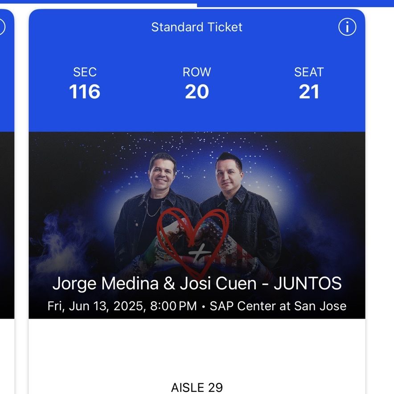Switch to the previous ticket card at left edge

pyautogui.click(x=7, y=163)
